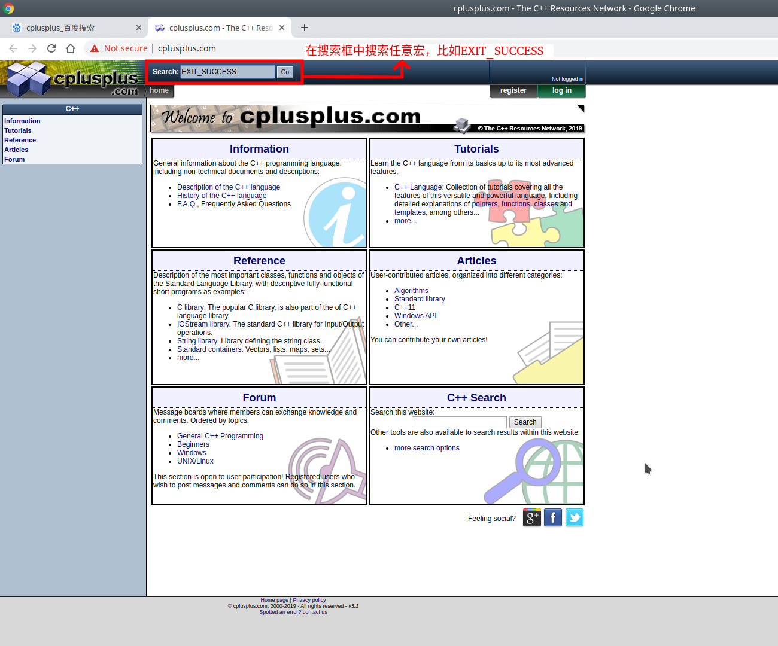778x646 pixels.
Task: Open Articles in the sidebar
Action: [x=16, y=150]
